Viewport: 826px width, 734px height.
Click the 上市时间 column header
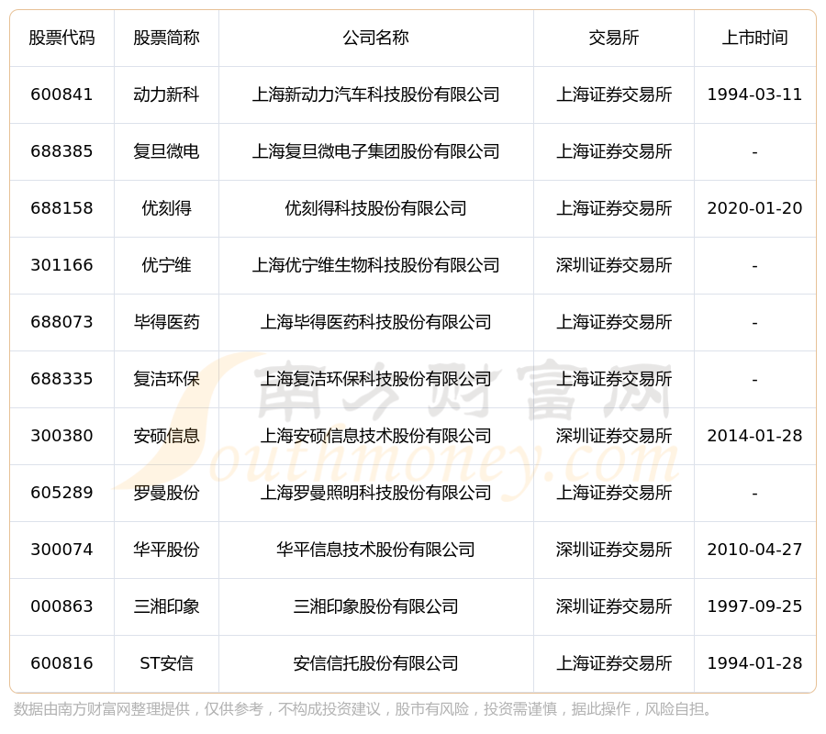(755, 38)
